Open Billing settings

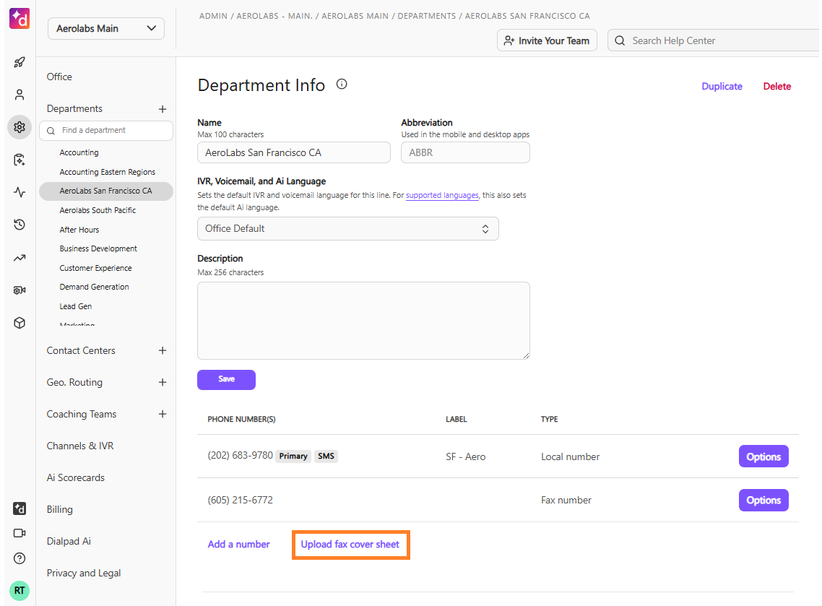tap(60, 509)
